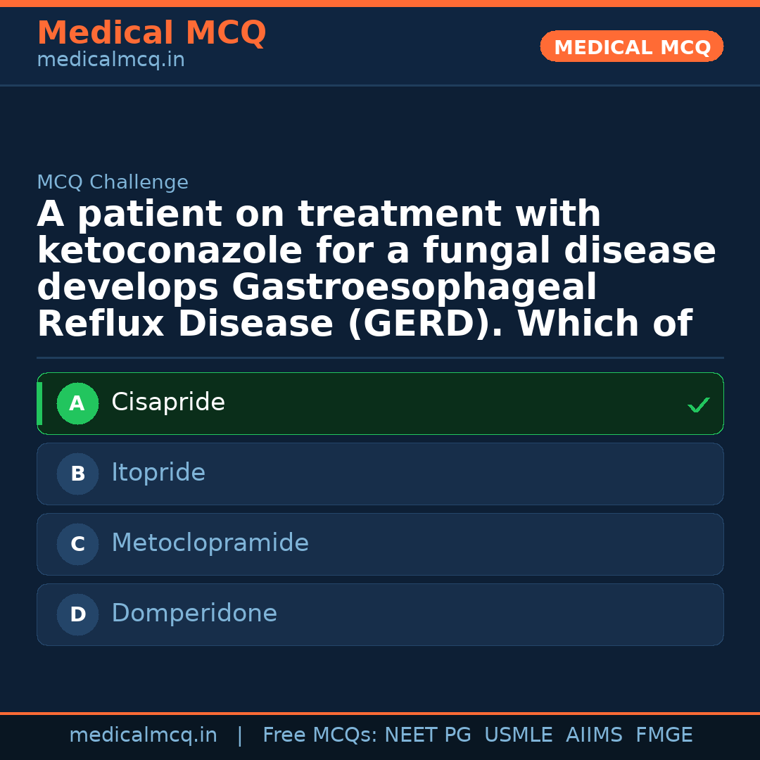Click the green A circle badge
Viewport: 760px width, 760px height.
tap(77, 404)
